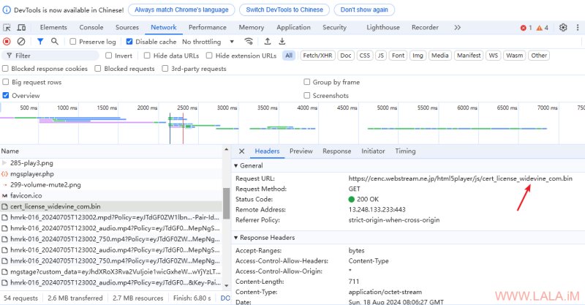Open the network search magnifier
This screenshot has width=585, height=305.
(54, 42)
